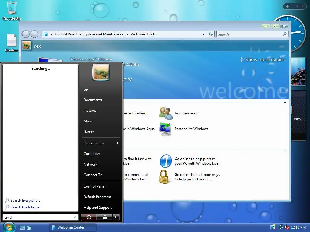Click Go online to help protect your PC
The image size is (310, 232).
point(196,161)
